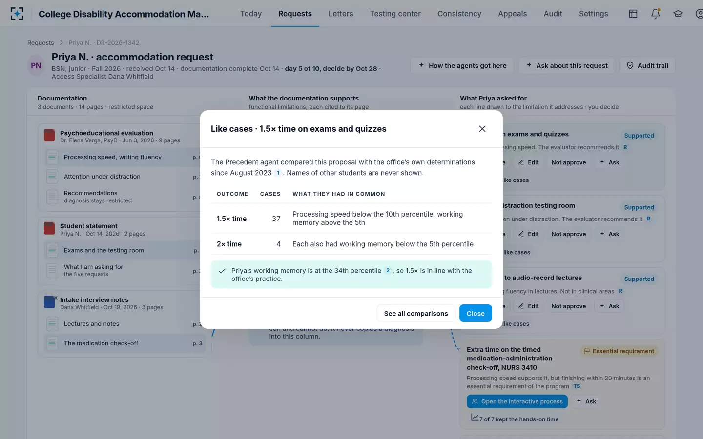Go to Requests in the breadcrumb

point(41,43)
